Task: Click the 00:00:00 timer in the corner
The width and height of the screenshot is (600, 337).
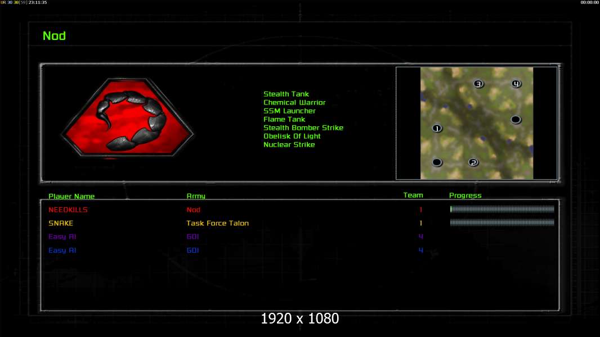Action: tap(589, 2)
